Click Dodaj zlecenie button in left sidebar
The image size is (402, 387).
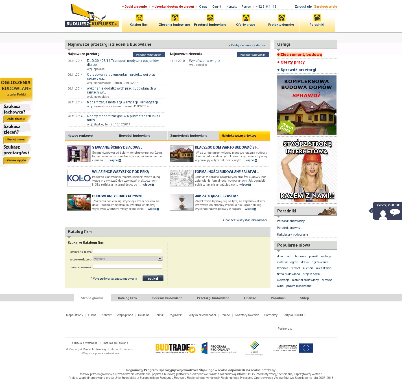(x=17, y=119)
